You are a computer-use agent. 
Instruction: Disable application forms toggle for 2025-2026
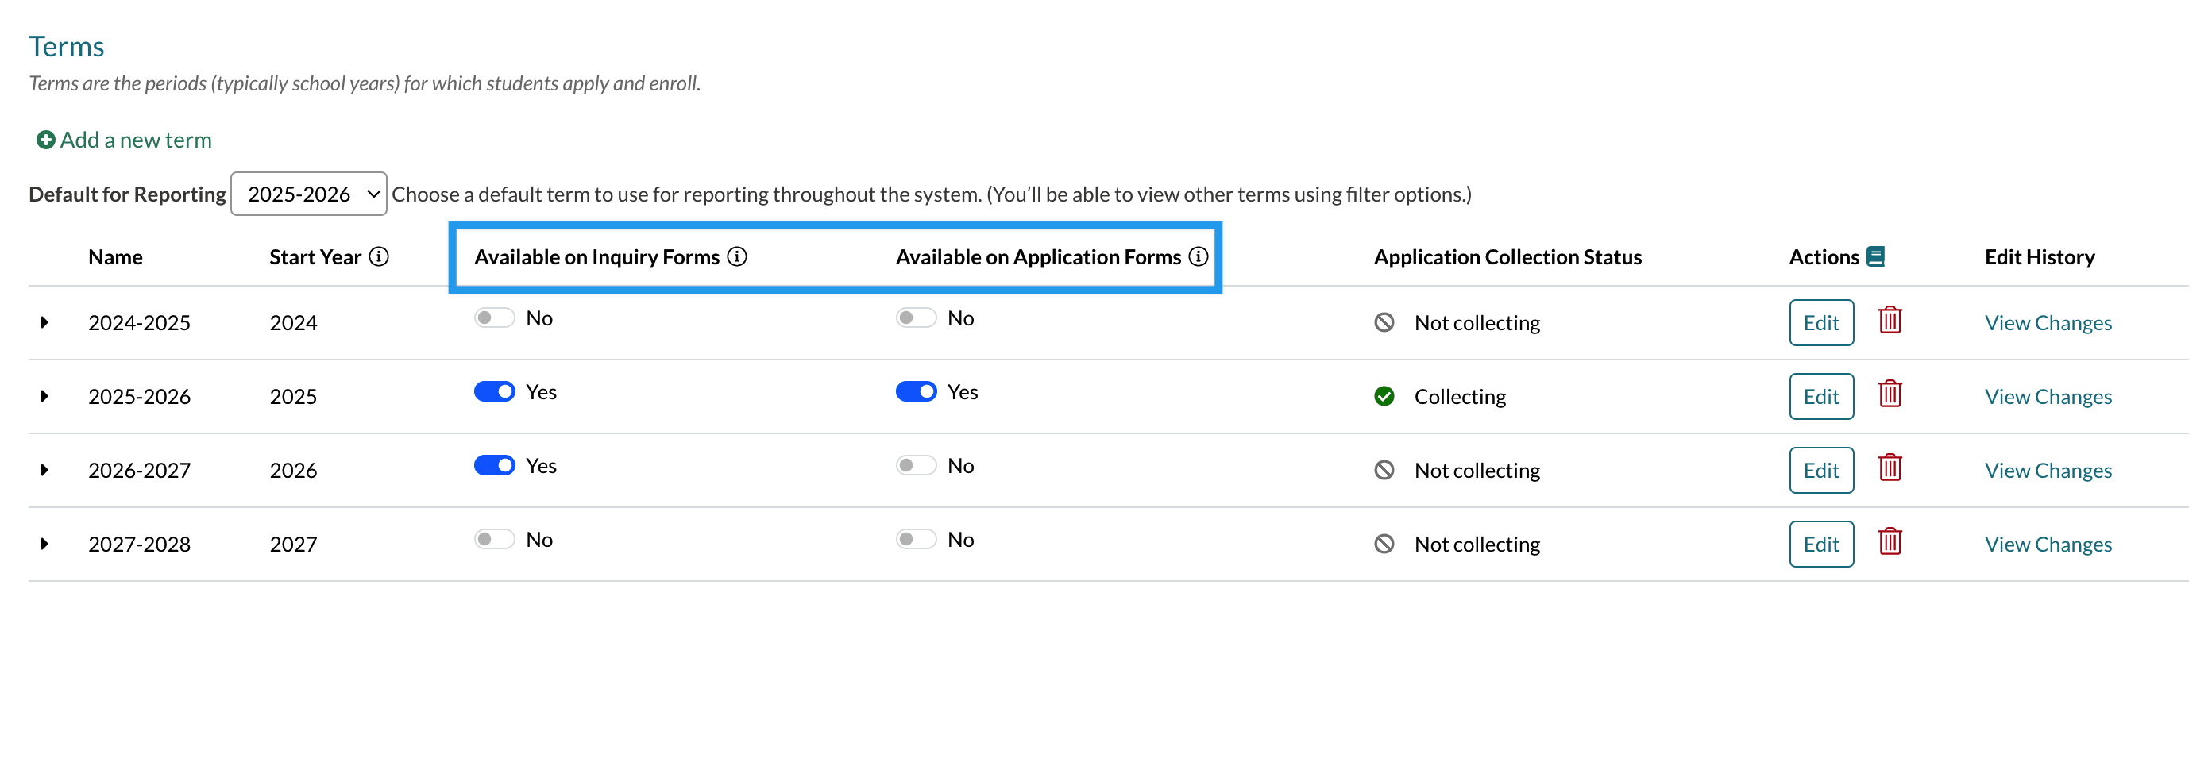pos(916,392)
